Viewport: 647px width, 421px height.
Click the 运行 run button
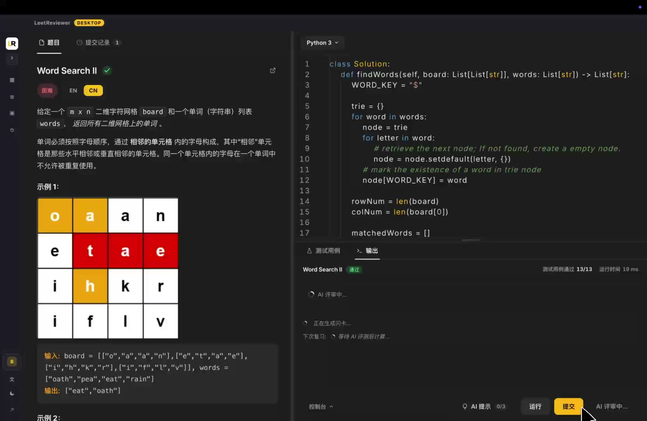[x=535, y=407]
